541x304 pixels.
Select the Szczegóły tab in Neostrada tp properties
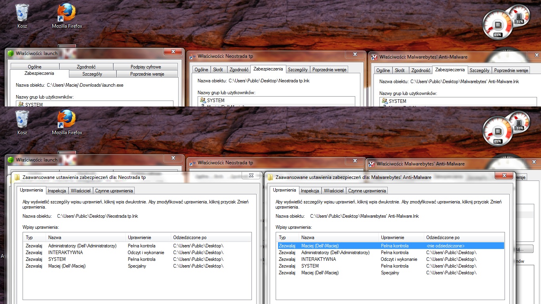(298, 70)
